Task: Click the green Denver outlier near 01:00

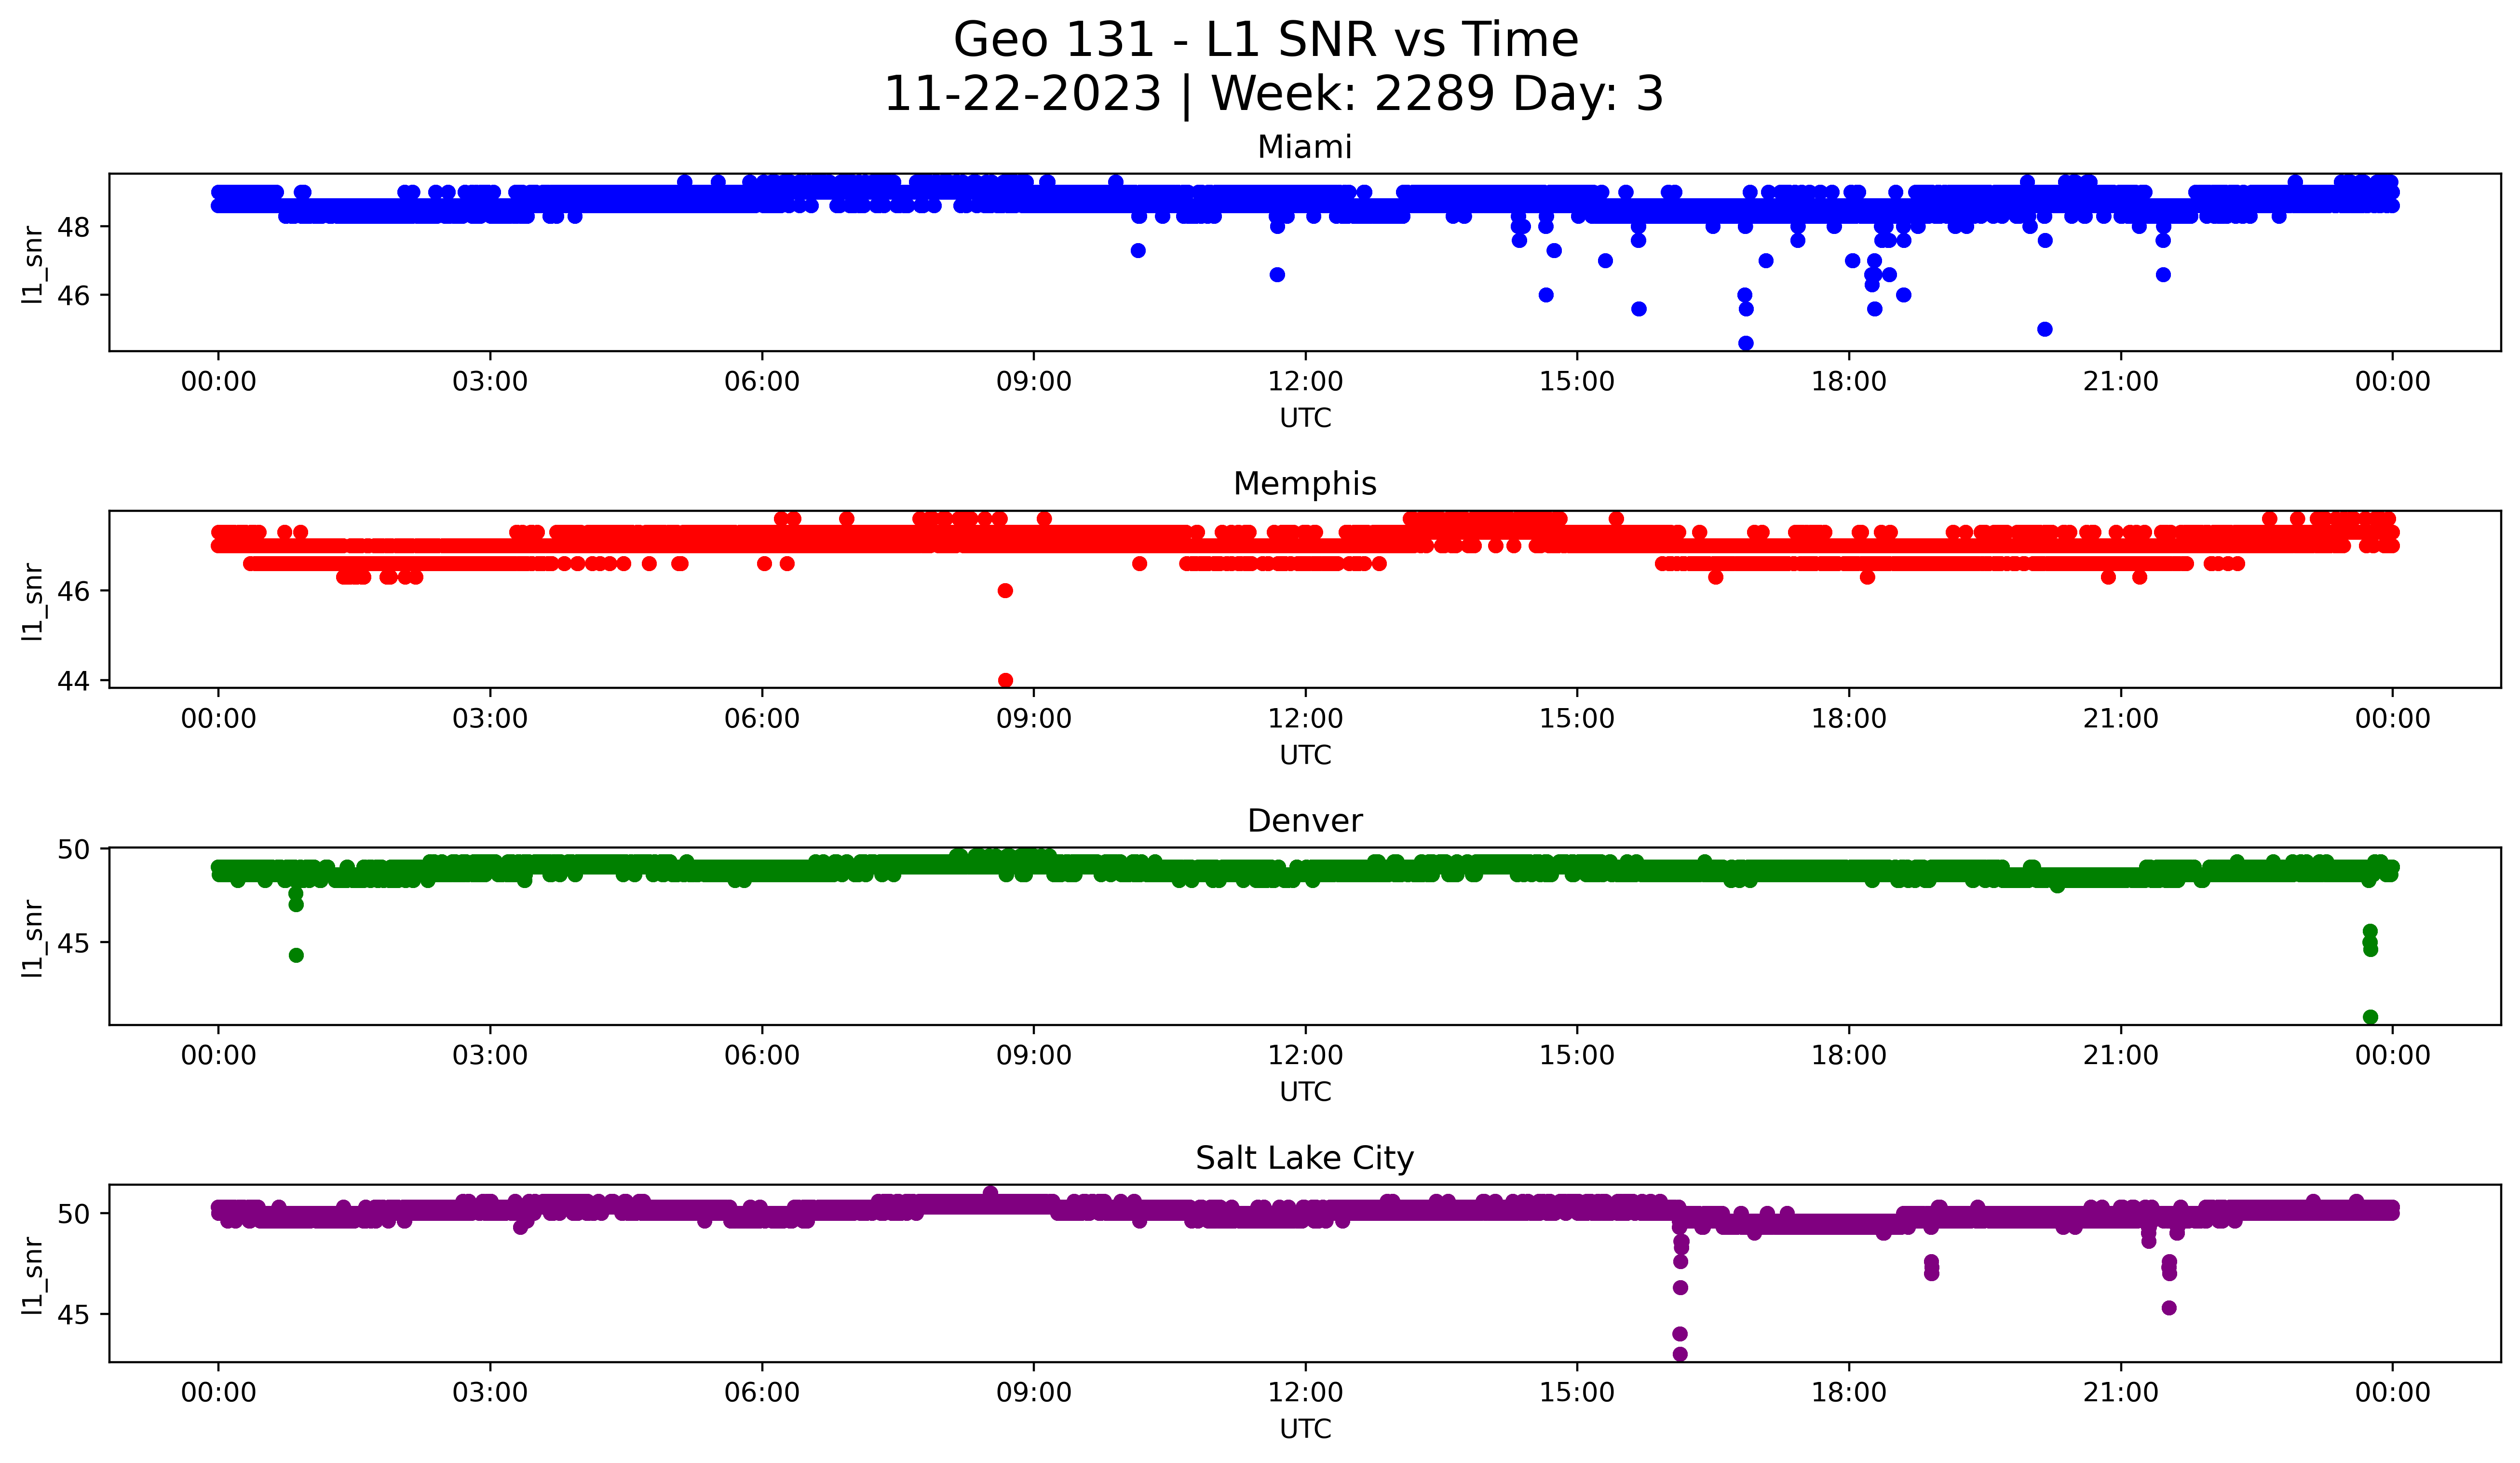Action: pyautogui.click(x=296, y=955)
